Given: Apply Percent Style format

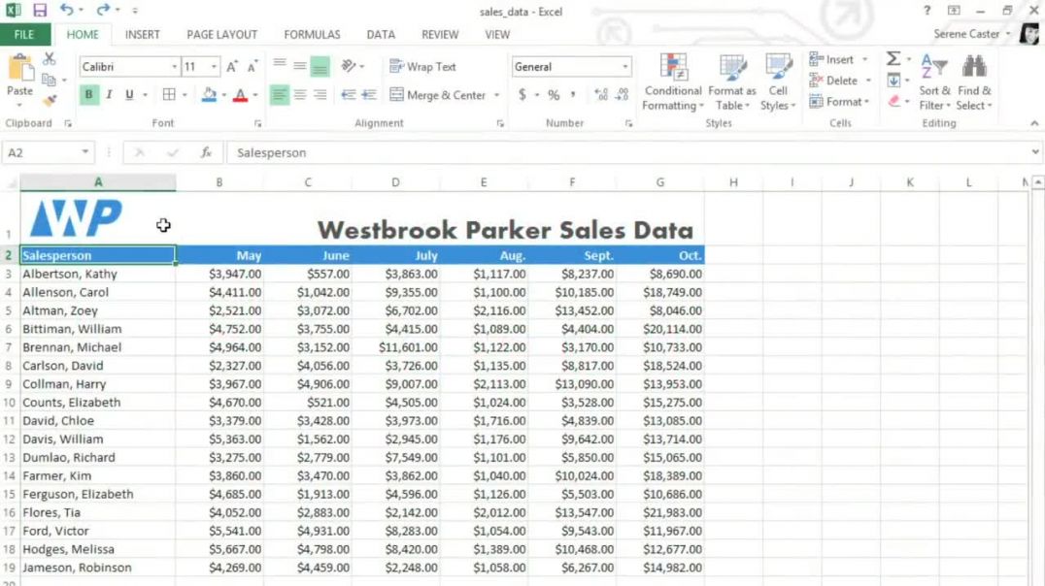Looking at the screenshot, I should pyautogui.click(x=554, y=94).
